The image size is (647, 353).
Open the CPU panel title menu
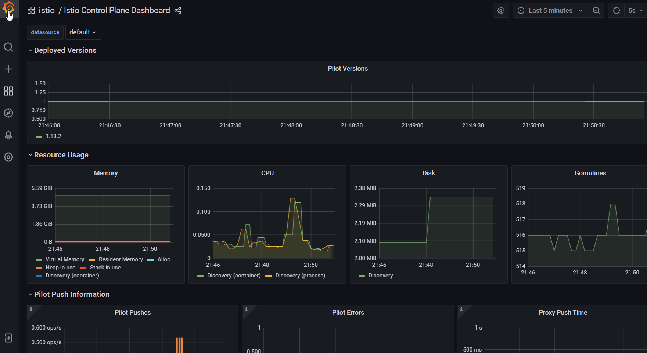(267, 173)
